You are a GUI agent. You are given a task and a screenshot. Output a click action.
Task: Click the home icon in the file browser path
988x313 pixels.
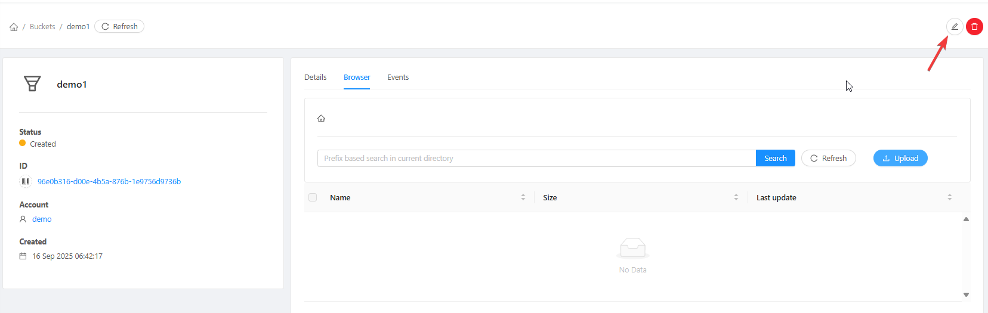321,119
